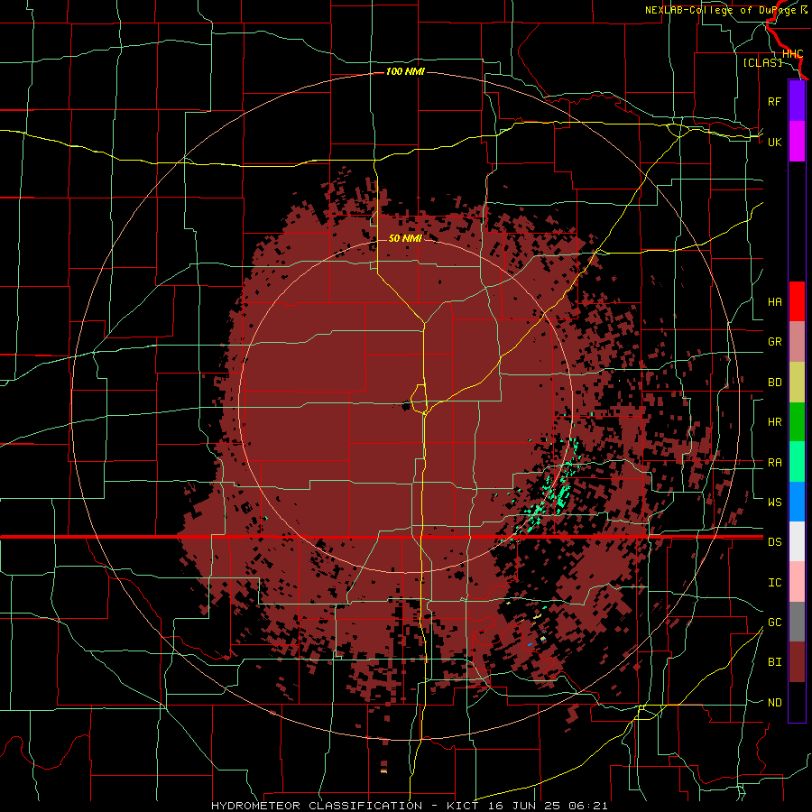This screenshot has width=812, height=812.
Task: Click the RF legend label
Action: (x=775, y=101)
